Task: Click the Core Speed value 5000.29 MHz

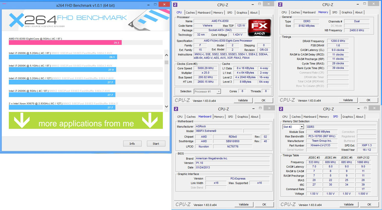Action: pos(206,68)
